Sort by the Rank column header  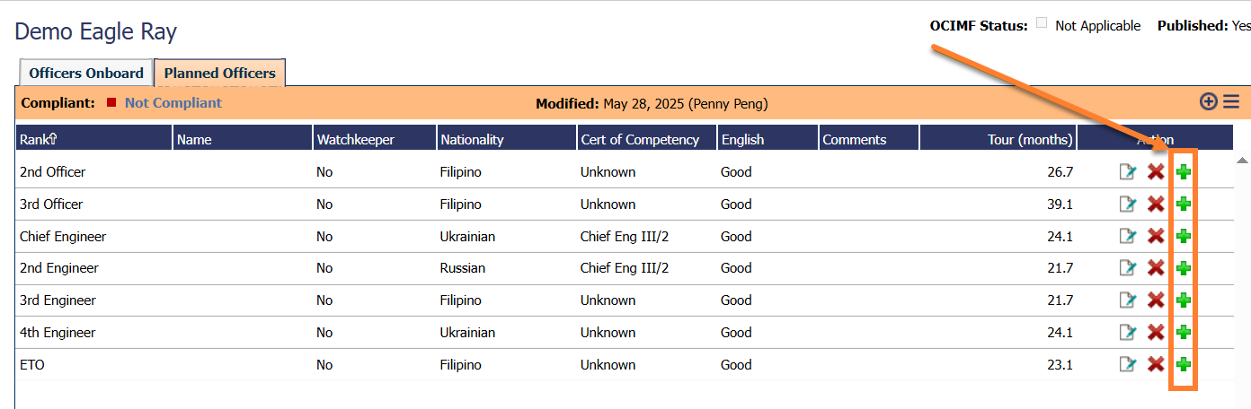point(39,139)
